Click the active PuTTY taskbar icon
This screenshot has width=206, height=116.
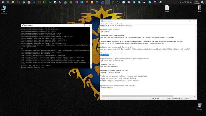coord(108,2)
